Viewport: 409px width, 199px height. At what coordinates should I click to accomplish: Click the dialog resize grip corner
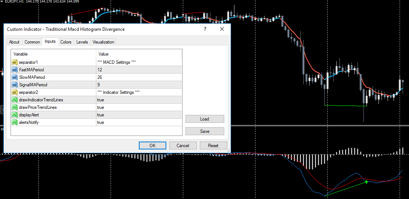[x=228, y=151]
